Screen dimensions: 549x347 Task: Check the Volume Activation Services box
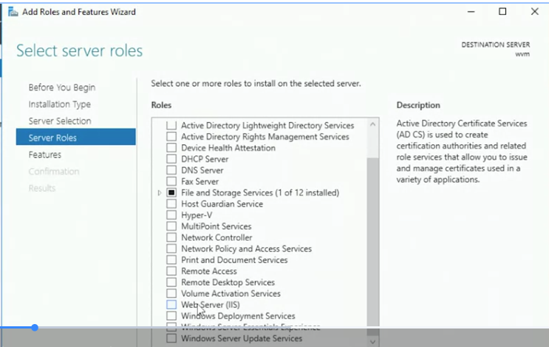click(171, 294)
